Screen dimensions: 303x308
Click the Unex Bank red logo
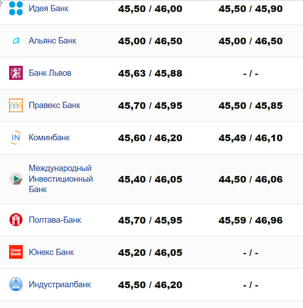[16, 252]
